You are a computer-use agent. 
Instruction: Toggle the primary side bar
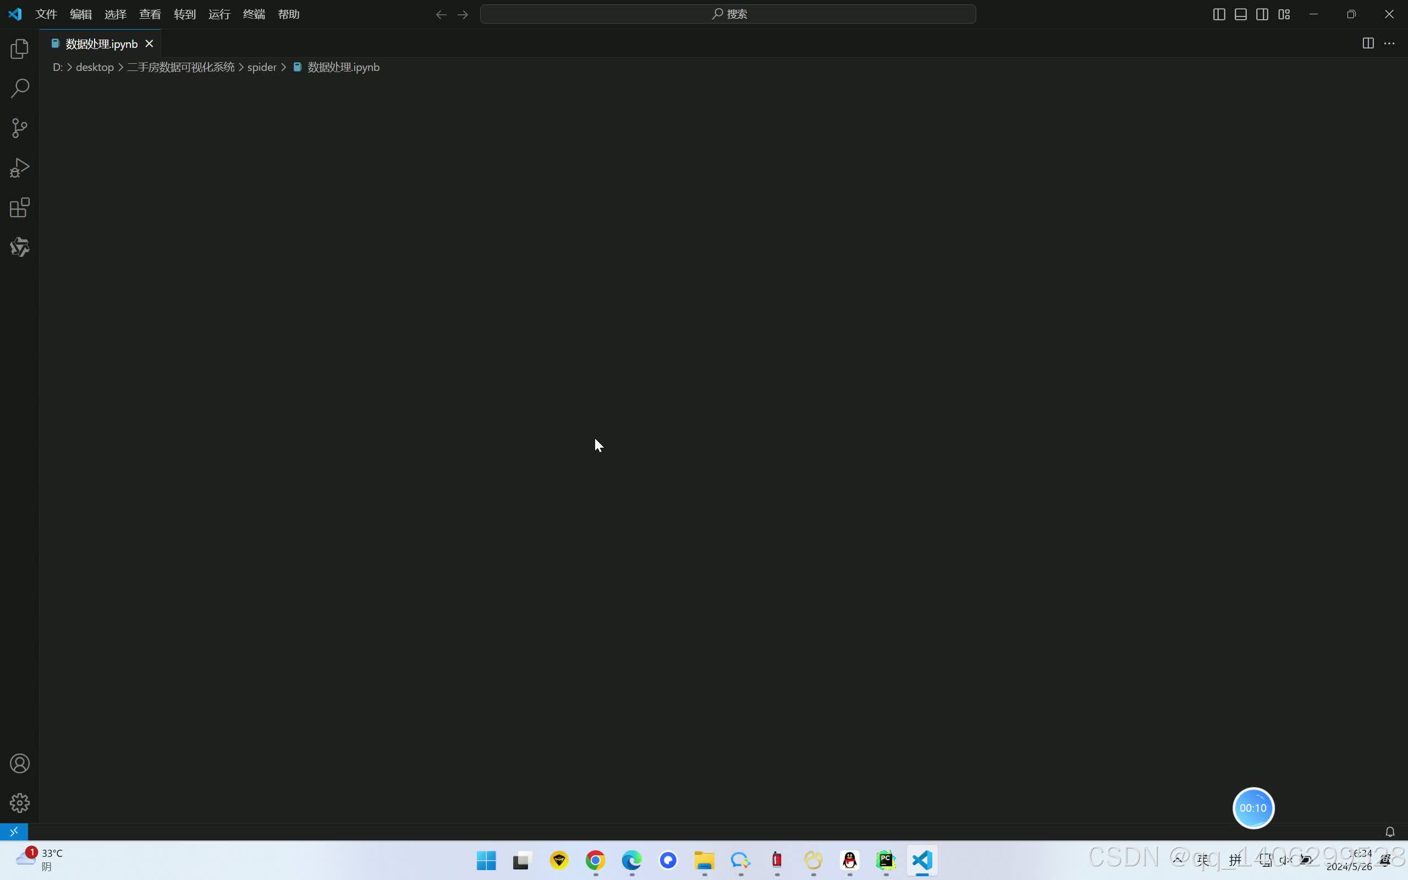click(x=1219, y=14)
